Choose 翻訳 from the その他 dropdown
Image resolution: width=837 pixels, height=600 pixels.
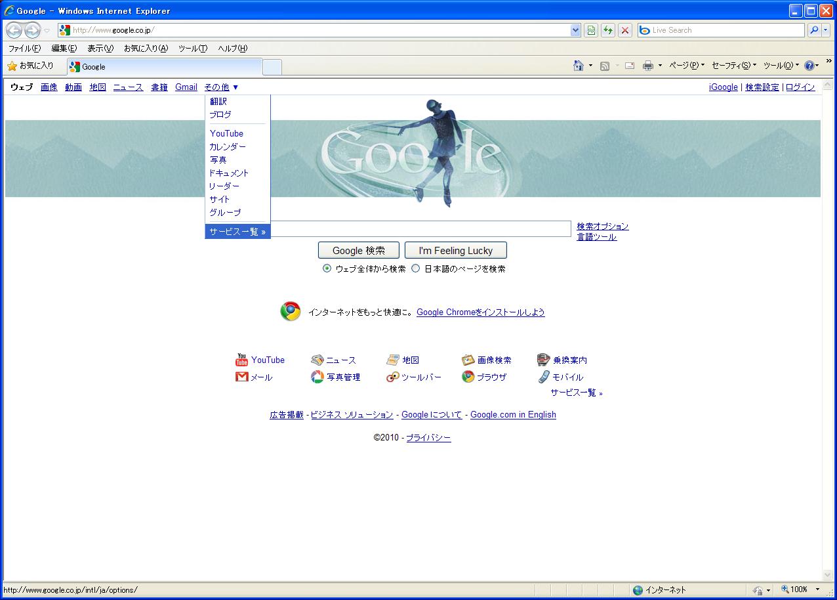218,102
